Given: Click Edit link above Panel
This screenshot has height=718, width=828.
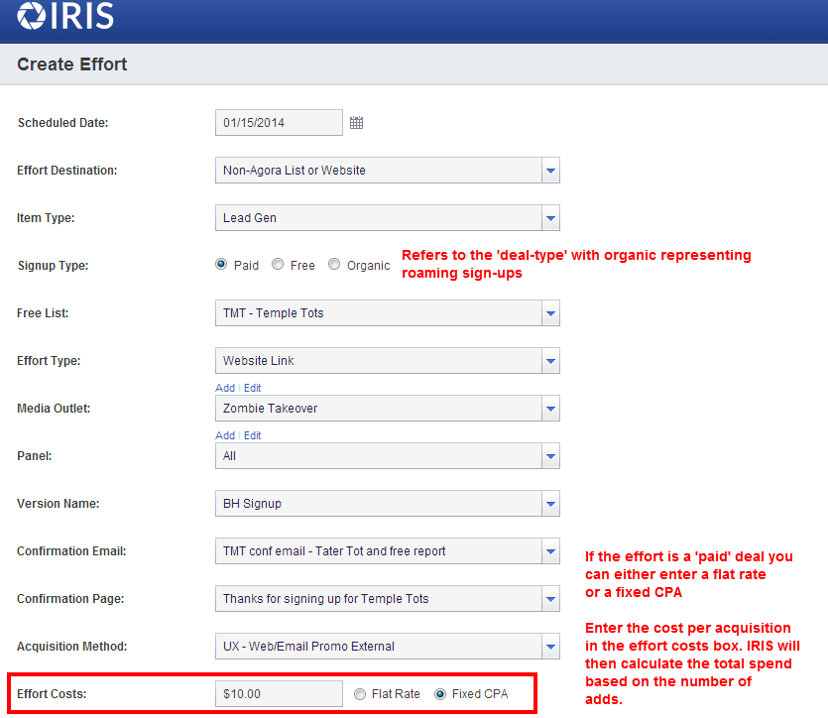Looking at the screenshot, I should coord(253,435).
